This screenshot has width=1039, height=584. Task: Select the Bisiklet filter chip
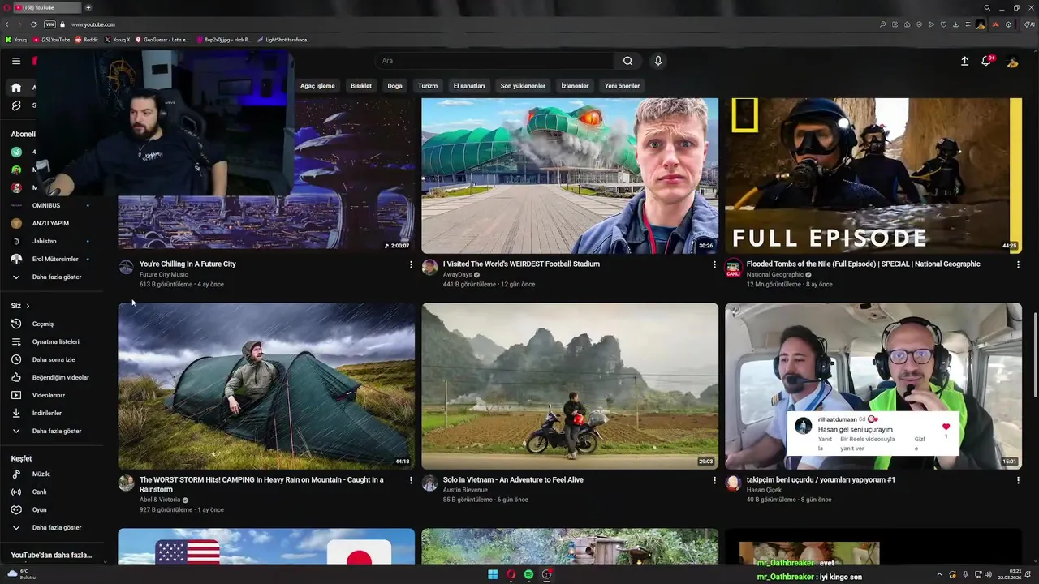[x=361, y=86]
